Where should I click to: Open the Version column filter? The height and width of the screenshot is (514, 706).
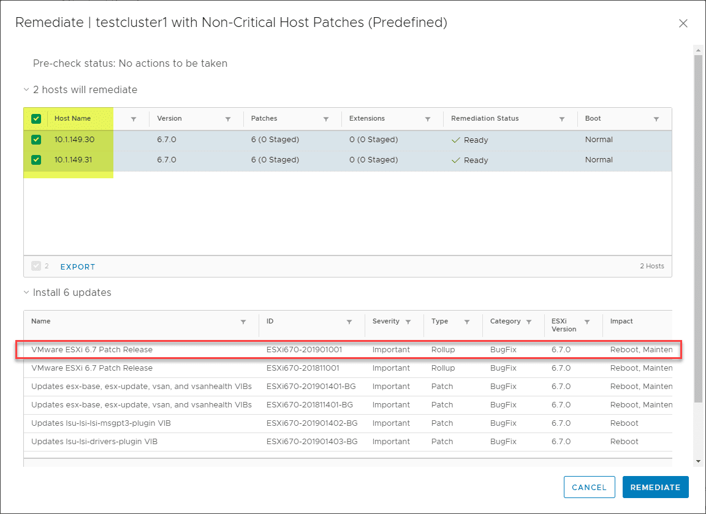pos(228,119)
